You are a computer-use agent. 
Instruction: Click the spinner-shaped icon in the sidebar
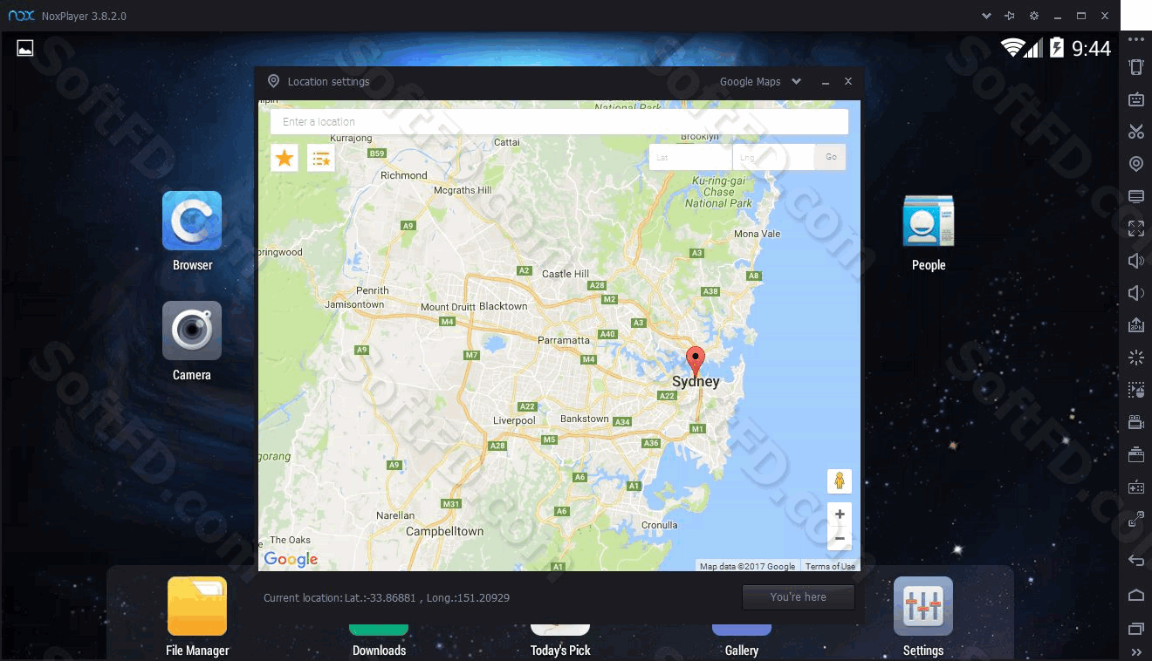click(x=1135, y=358)
